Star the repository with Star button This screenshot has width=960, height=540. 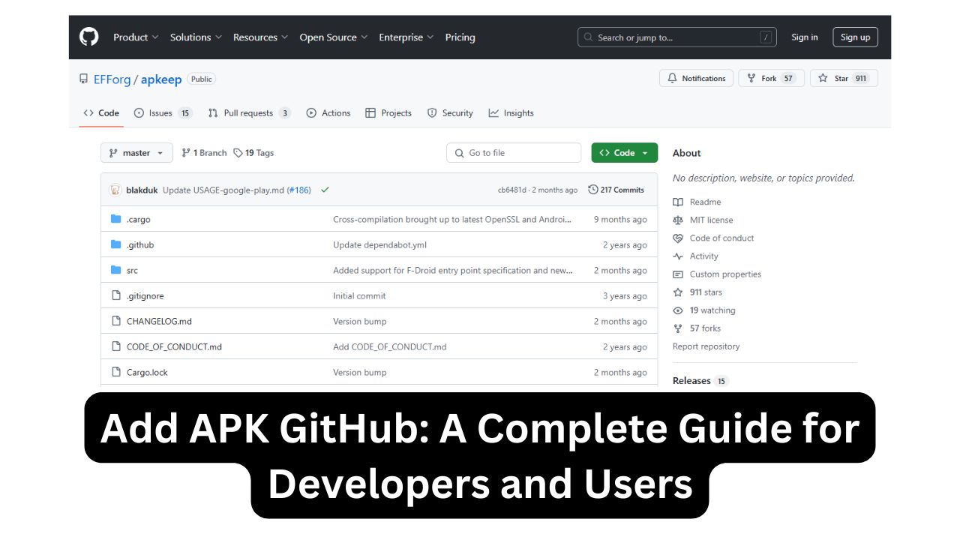tap(844, 78)
